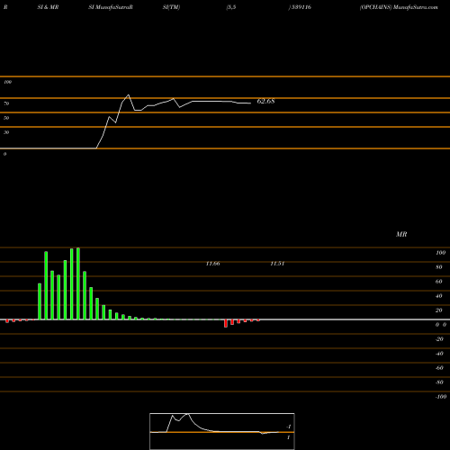Click the 50 label on RSI scale
450x450 pixels.
click(x=6, y=118)
